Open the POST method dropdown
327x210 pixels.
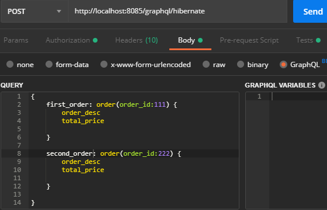[34, 11]
